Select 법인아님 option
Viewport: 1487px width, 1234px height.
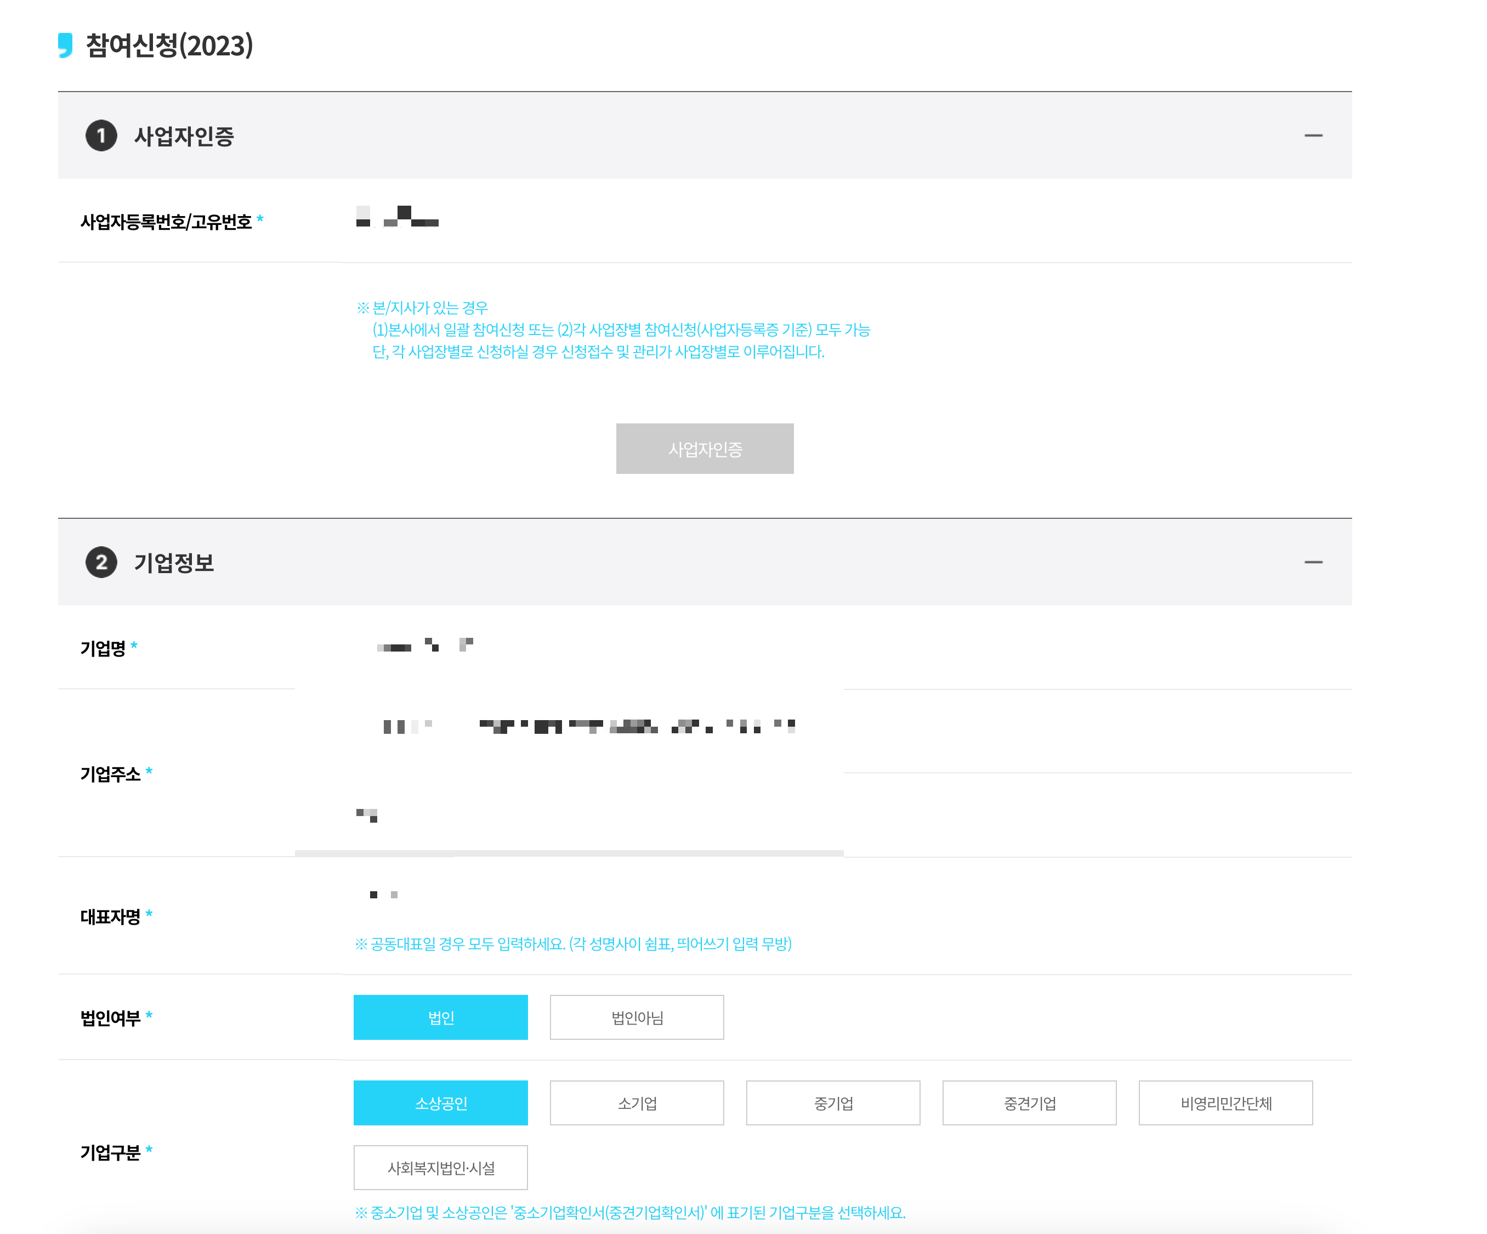click(x=637, y=1017)
